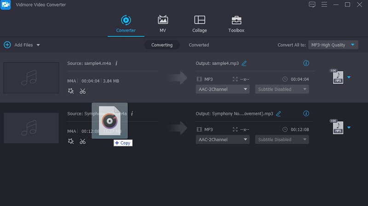Switch to the MV tab
This screenshot has height=206, width=368.
(x=163, y=24)
